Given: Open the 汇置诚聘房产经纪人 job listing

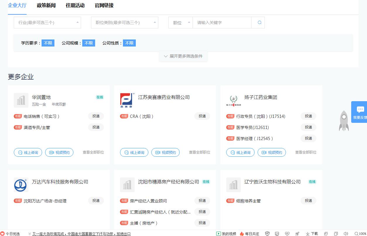Looking at the screenshot, I should tap(160, 212).
